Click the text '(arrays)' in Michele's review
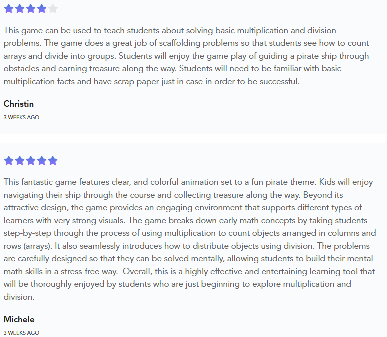 [44, 246]
